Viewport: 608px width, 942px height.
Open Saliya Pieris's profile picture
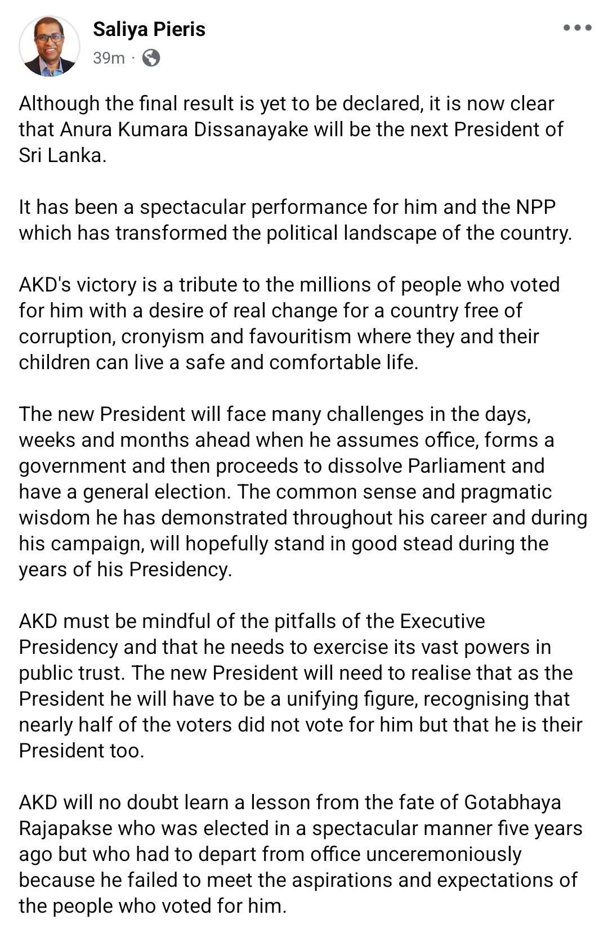point(50,46)
